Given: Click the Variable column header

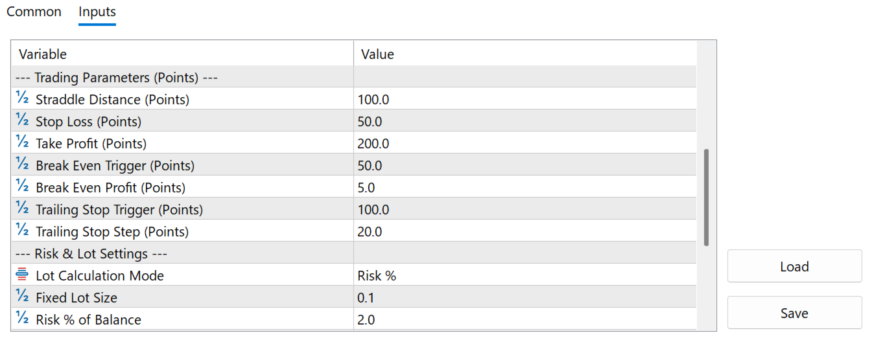Looking at the screenshot, I should pos(182,54).
